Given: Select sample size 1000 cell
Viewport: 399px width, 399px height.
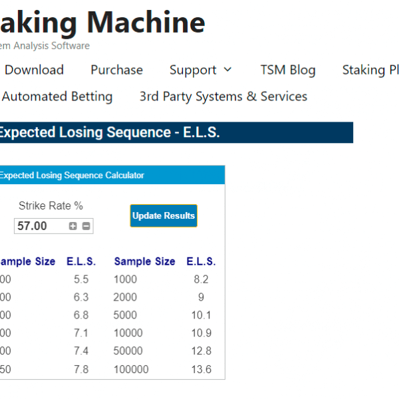Looking at the screenshot, I should [x=125, y=279].
